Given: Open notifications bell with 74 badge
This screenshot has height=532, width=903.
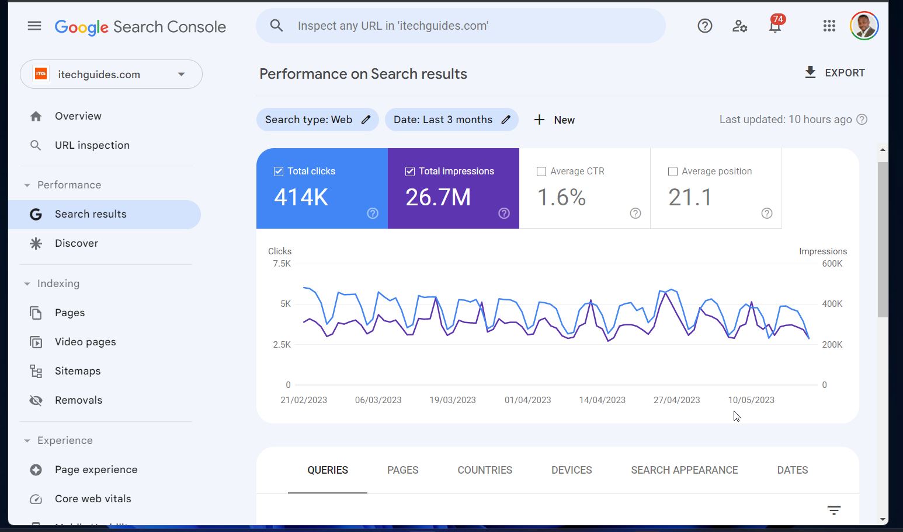Looking at the screenshot, I should point(776,24).
